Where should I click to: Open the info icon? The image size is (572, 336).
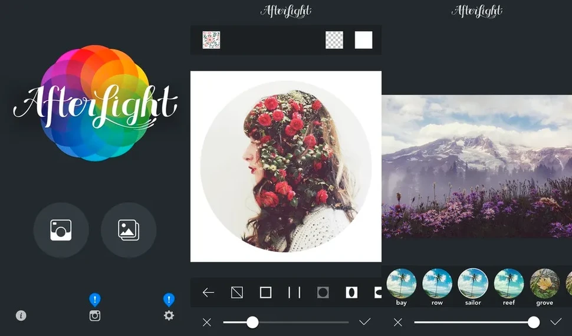coord(21,315)
